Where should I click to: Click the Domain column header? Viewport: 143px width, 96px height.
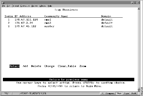[x=106, y=16]
